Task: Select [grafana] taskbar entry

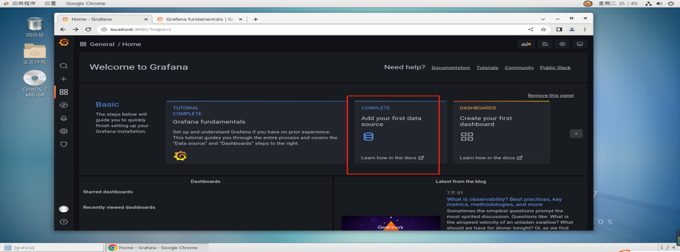Action: pyautogui.click(x=52, y=247)
